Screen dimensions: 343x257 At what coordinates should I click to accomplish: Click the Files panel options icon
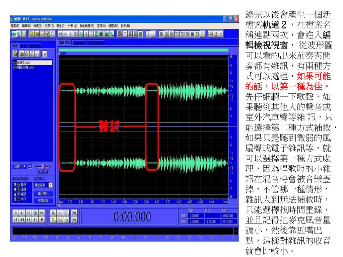click(44, 54)
